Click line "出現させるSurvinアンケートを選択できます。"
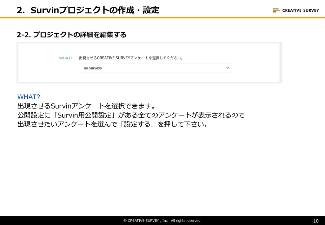Screen dimensions: 325x225 tap(86, 106)
